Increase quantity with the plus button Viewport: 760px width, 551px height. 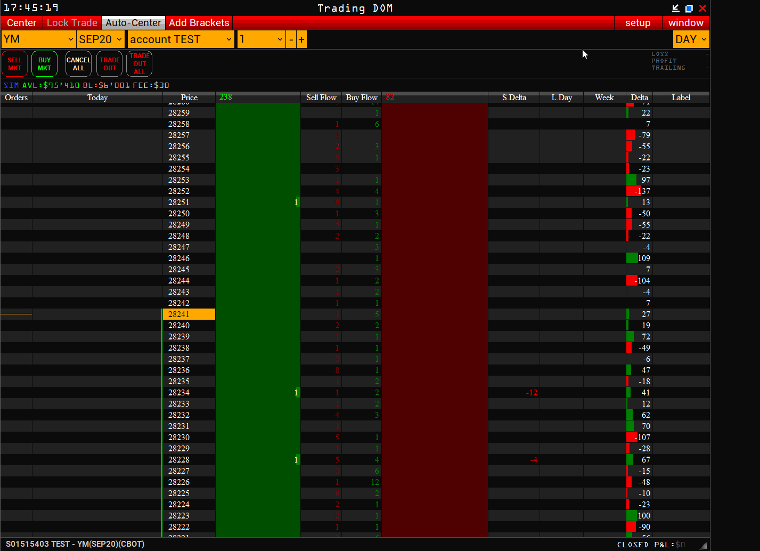click(301, 39)
